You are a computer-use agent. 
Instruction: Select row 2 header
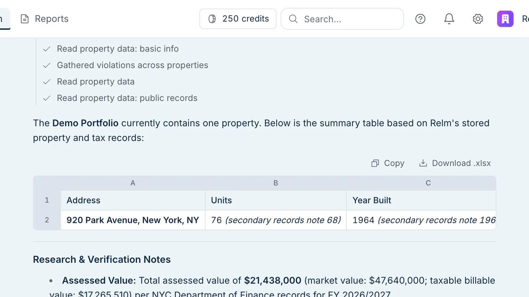pos(47,220)
